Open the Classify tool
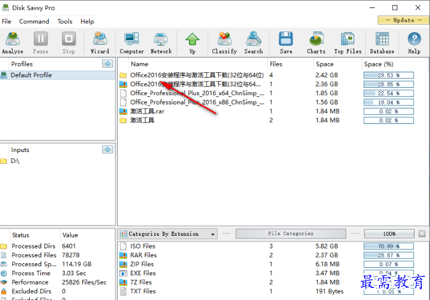The image size is (430, 300). 224,42
